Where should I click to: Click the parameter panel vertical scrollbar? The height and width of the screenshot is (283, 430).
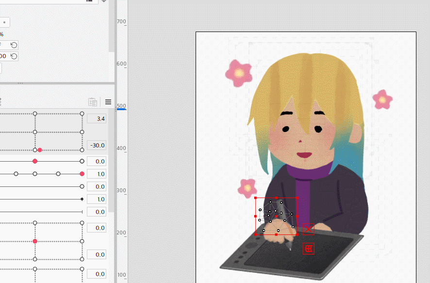pyautogui.click(x=111, y=160)
